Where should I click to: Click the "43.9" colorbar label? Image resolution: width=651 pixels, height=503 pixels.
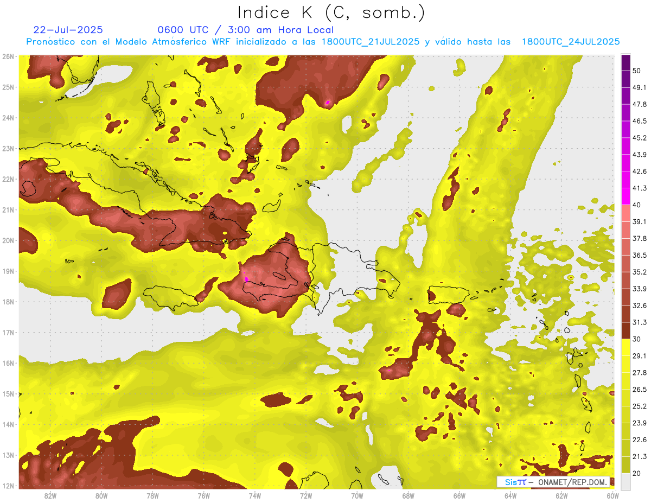pos(640,155)
